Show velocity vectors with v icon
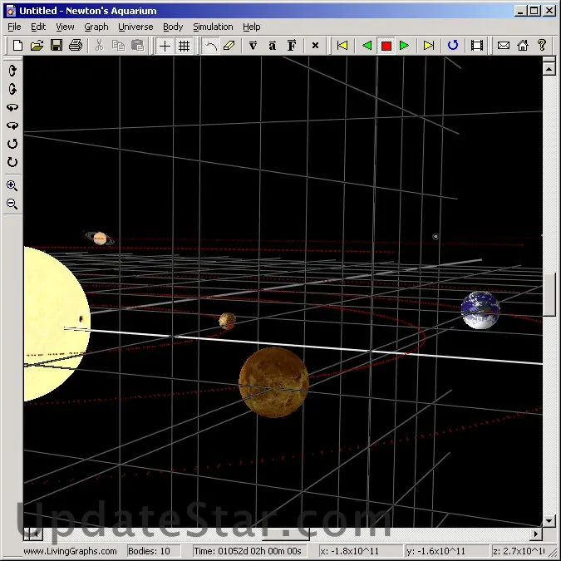The height and width of the screenshot is (561, 561). pos(253,46)
